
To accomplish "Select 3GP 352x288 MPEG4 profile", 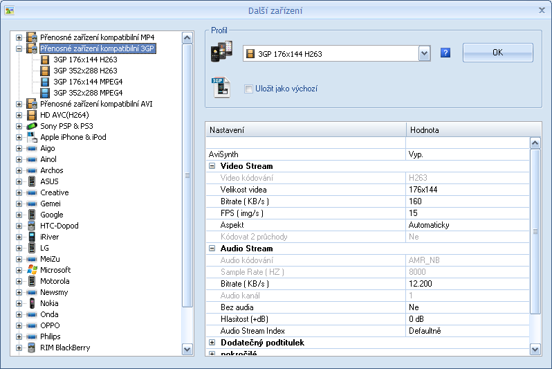I will [x=88, y=93].
